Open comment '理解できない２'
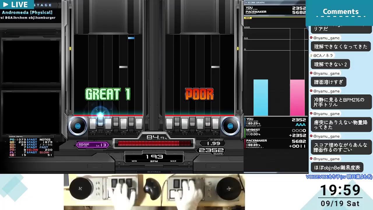The image size is (373, 210). tap(330, 64)
